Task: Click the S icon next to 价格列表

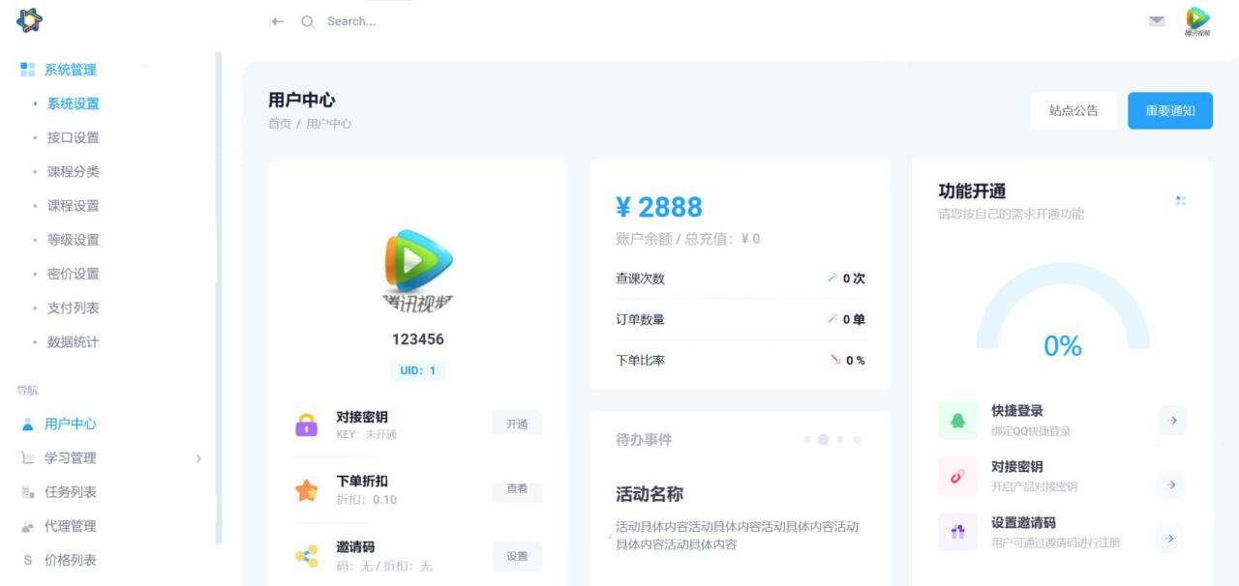Action: coord(26,558)
